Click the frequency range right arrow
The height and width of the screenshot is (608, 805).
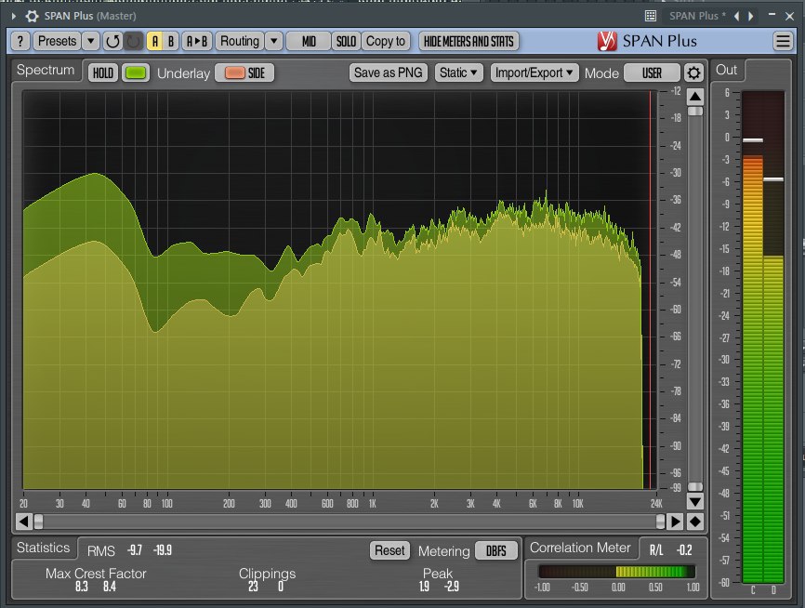click(676, 522)
